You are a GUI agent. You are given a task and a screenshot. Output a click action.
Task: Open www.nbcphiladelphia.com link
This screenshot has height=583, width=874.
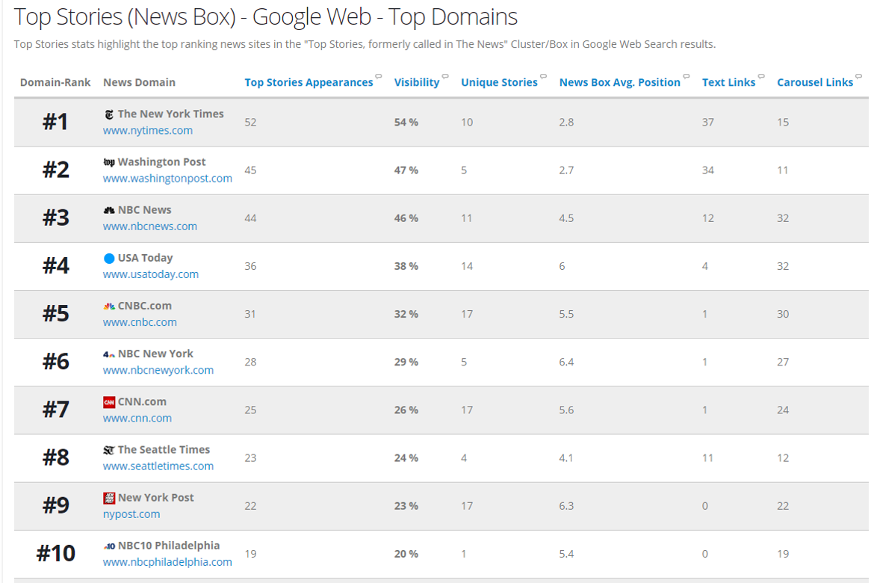(x=167, y=562)
